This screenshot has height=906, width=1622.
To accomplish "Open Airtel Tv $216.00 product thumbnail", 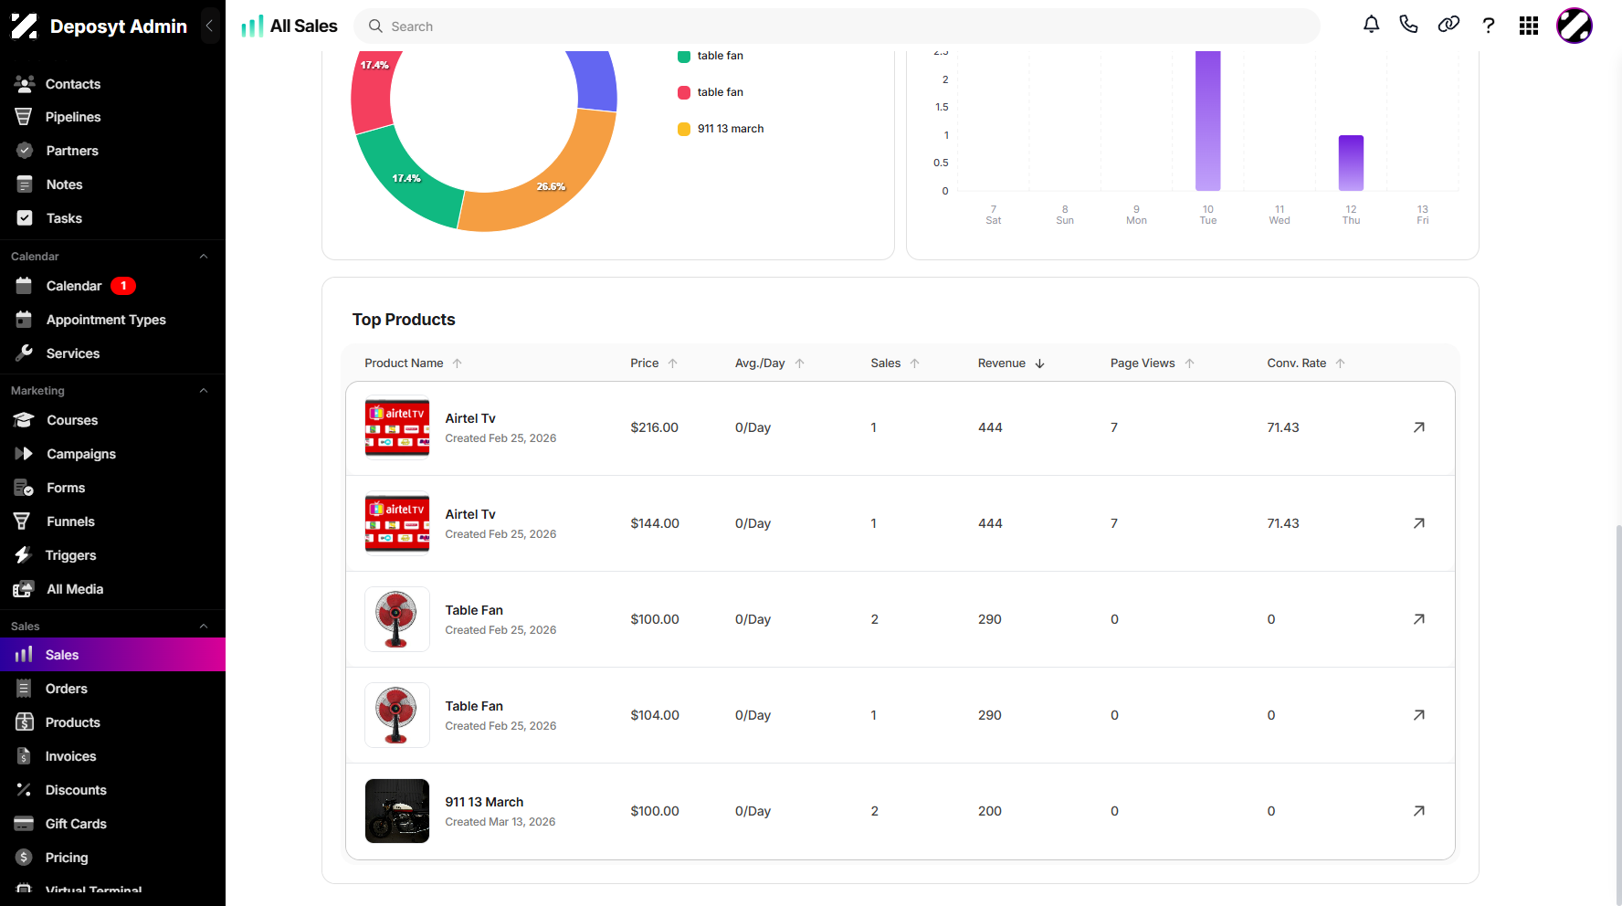I will (397, 427).
